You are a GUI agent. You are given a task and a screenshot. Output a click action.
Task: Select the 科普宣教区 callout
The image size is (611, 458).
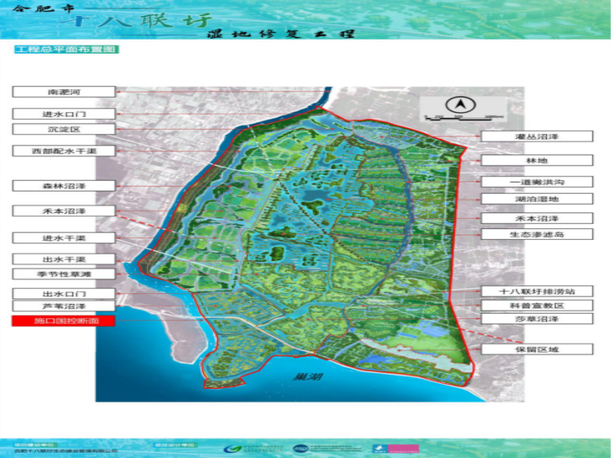pyautogui.click(x=537, y=305)
